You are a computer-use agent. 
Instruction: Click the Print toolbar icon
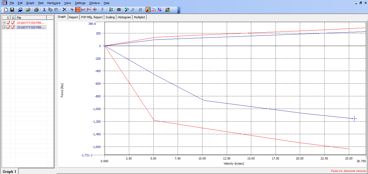coord(36,10)
